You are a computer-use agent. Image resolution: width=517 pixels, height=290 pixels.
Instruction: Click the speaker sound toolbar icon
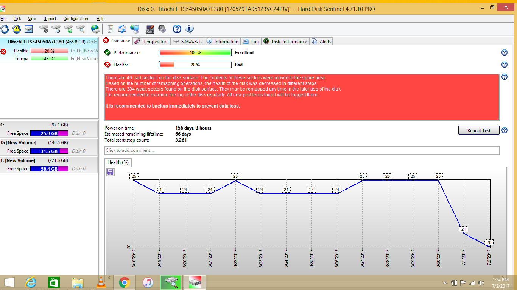click(x=162, y=29)
